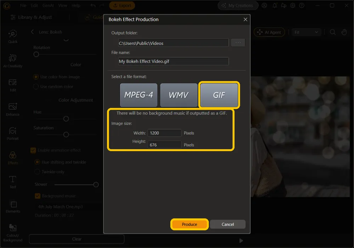The width and height of the screenshot is (354, 248).
Task: Open My Creations
Action: (238, 5)
